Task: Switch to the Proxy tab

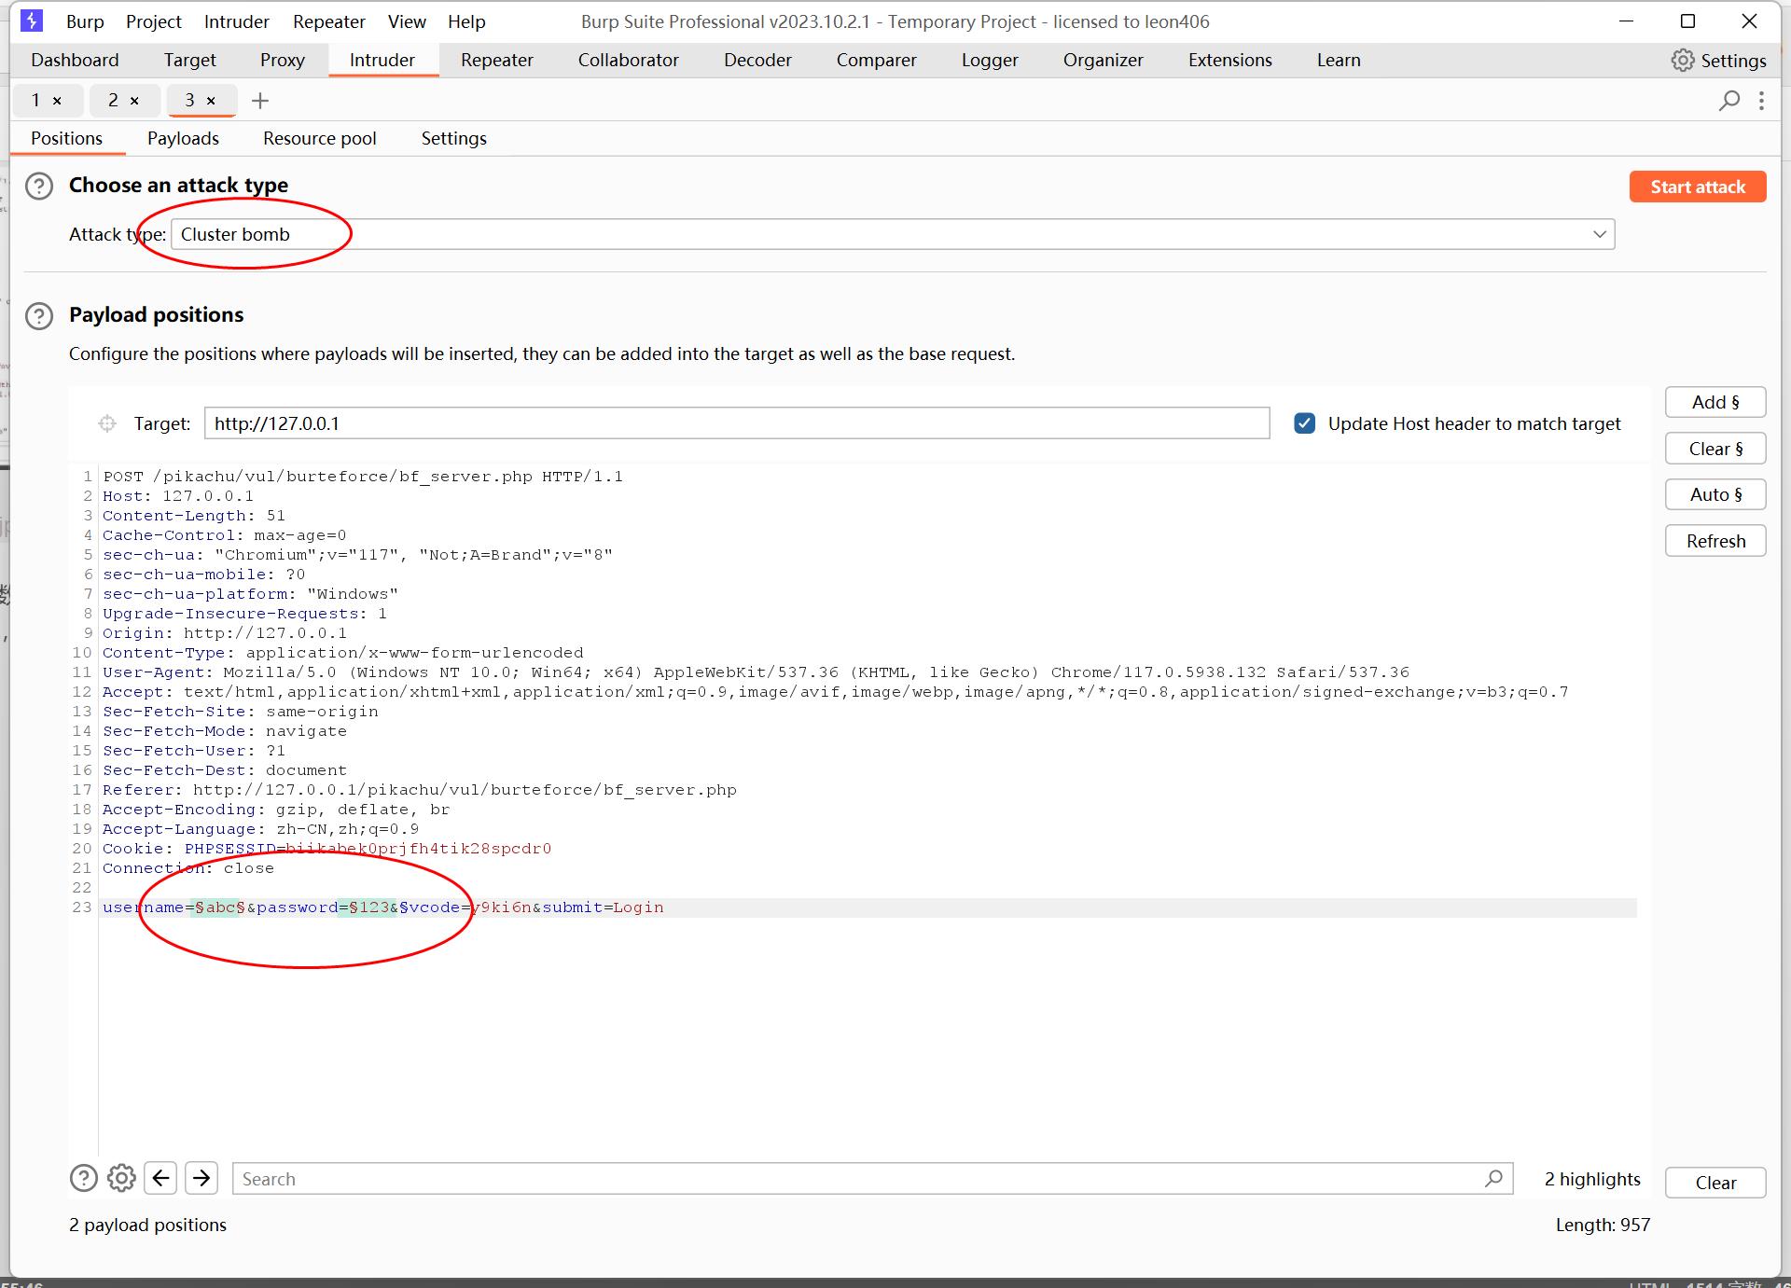Action: coord(283,60)
